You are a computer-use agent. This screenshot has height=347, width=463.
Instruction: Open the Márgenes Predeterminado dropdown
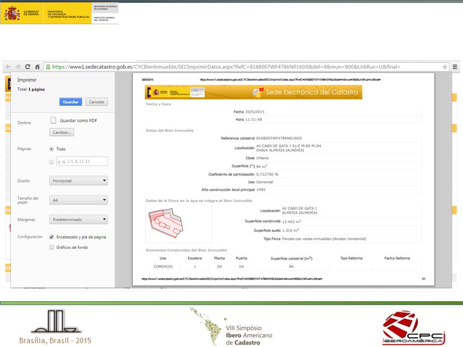point(79,220)
